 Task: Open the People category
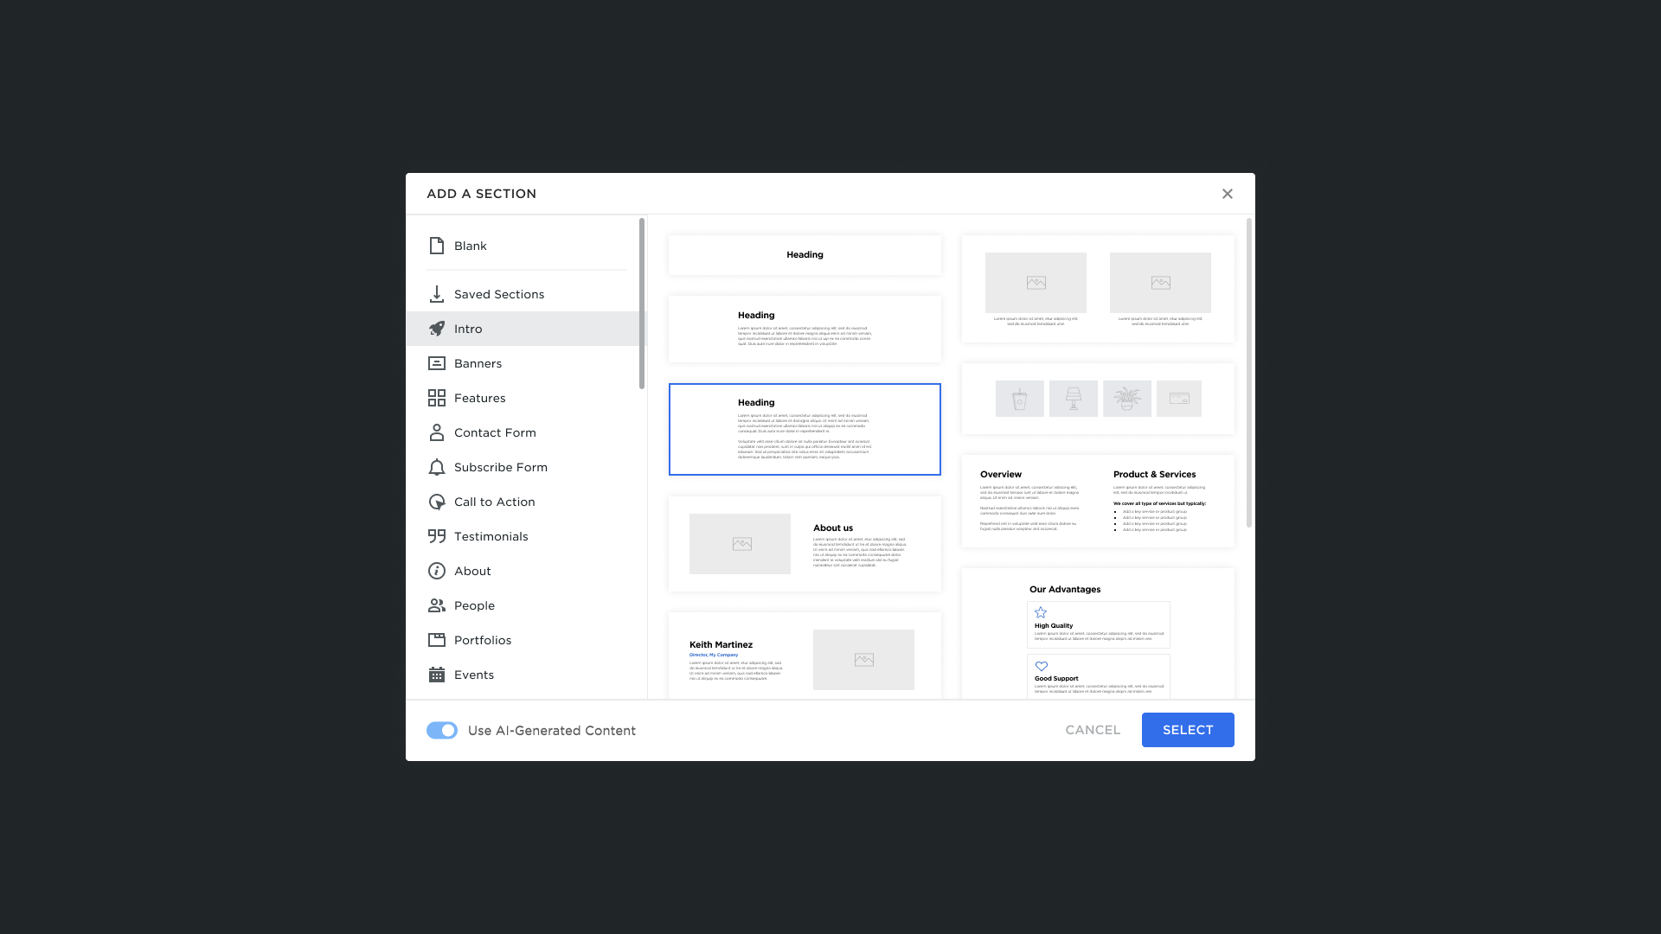tap(474, 605)
